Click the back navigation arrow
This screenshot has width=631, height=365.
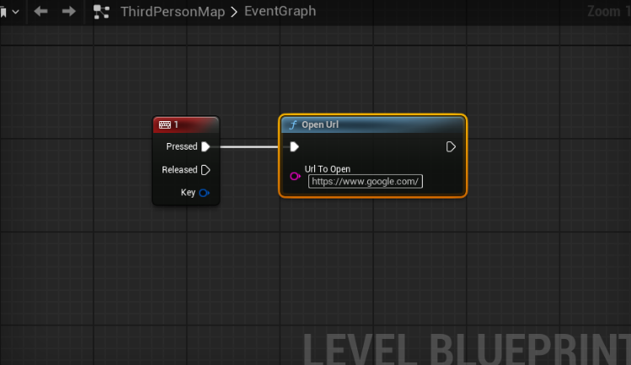click(x=40, y=11)
